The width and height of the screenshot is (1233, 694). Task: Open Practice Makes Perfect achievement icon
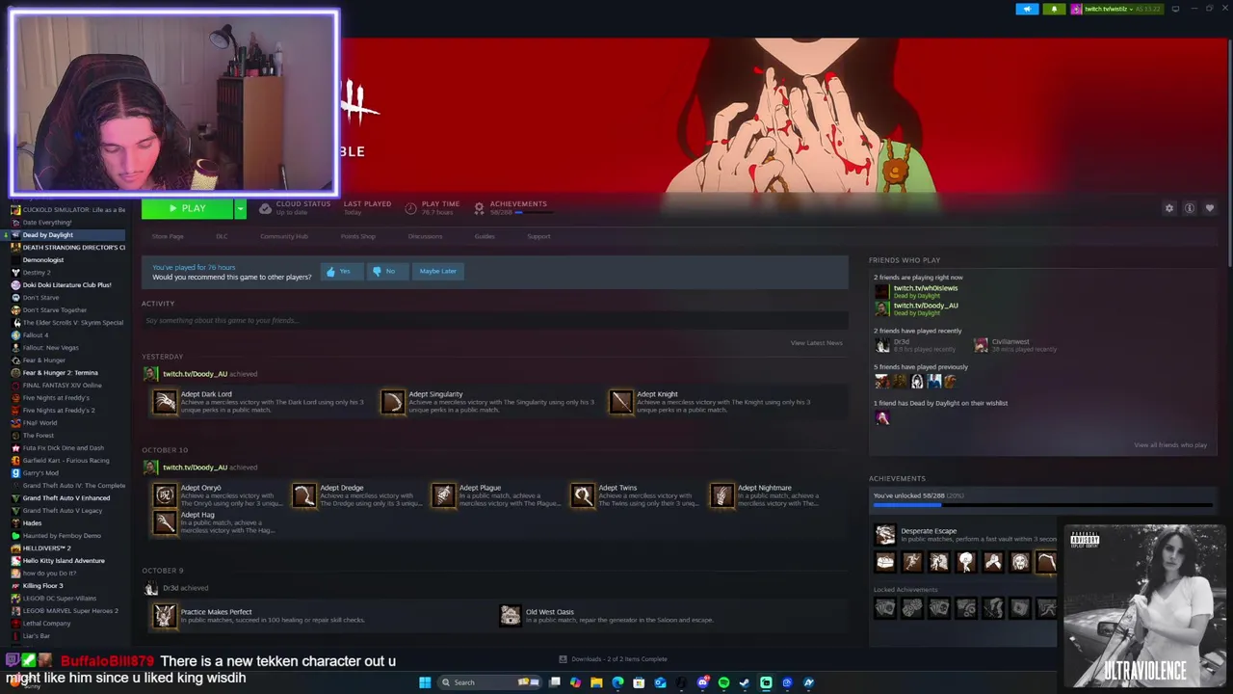[x=165, y=615]
